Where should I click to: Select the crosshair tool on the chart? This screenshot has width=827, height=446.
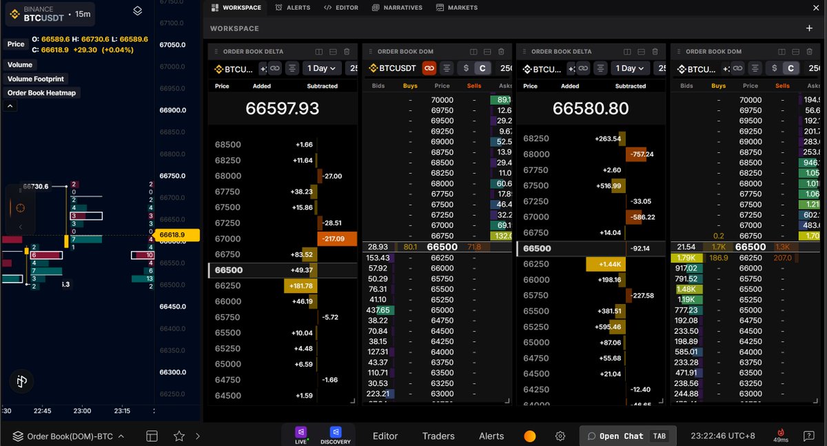pyautogui.click(x=21, y=208)
